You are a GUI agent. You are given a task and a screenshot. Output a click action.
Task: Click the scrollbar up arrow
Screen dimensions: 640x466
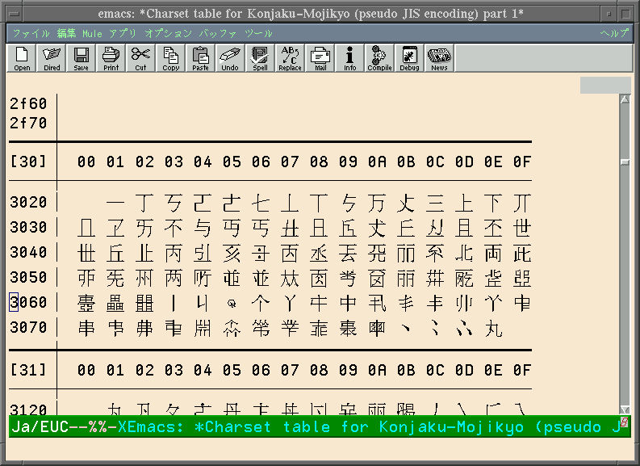pos(625,99)
